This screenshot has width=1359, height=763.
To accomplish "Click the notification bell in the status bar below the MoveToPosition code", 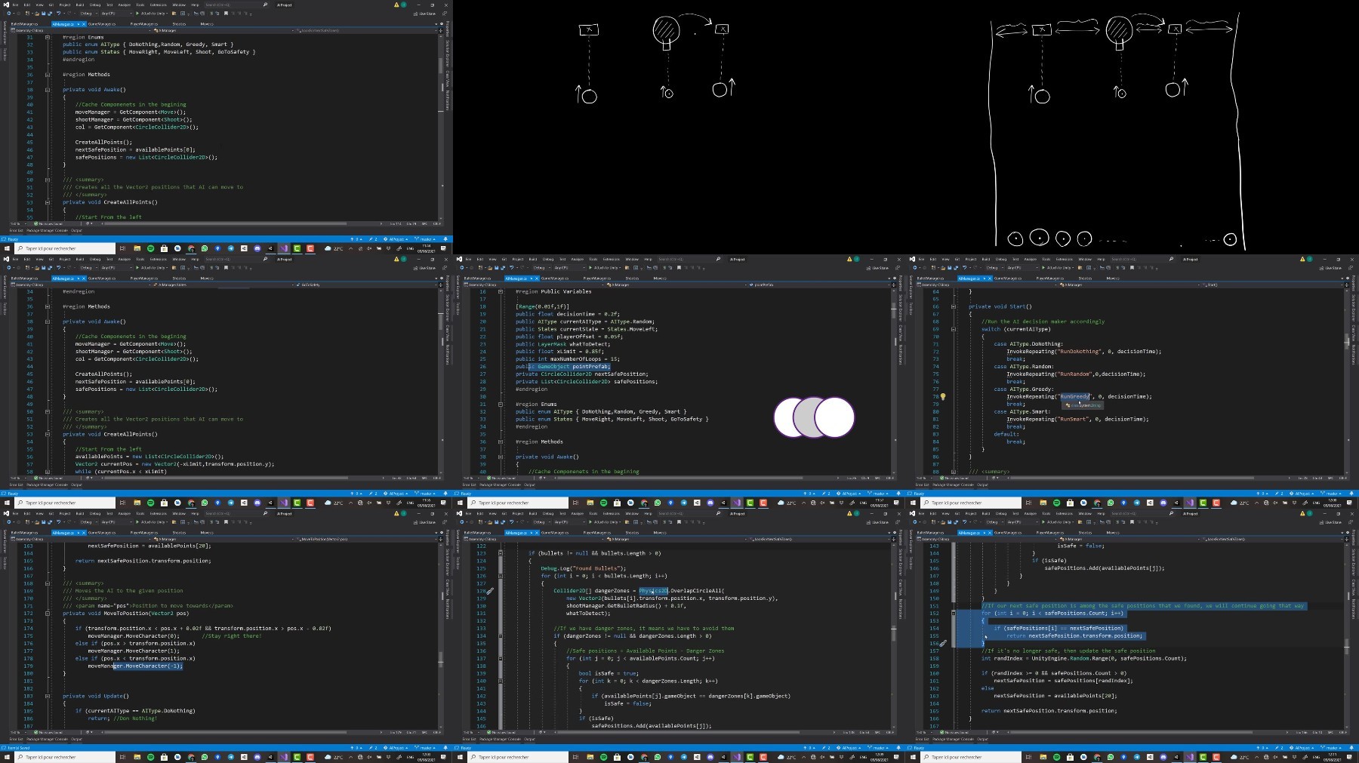I will [x=445, y=748].
